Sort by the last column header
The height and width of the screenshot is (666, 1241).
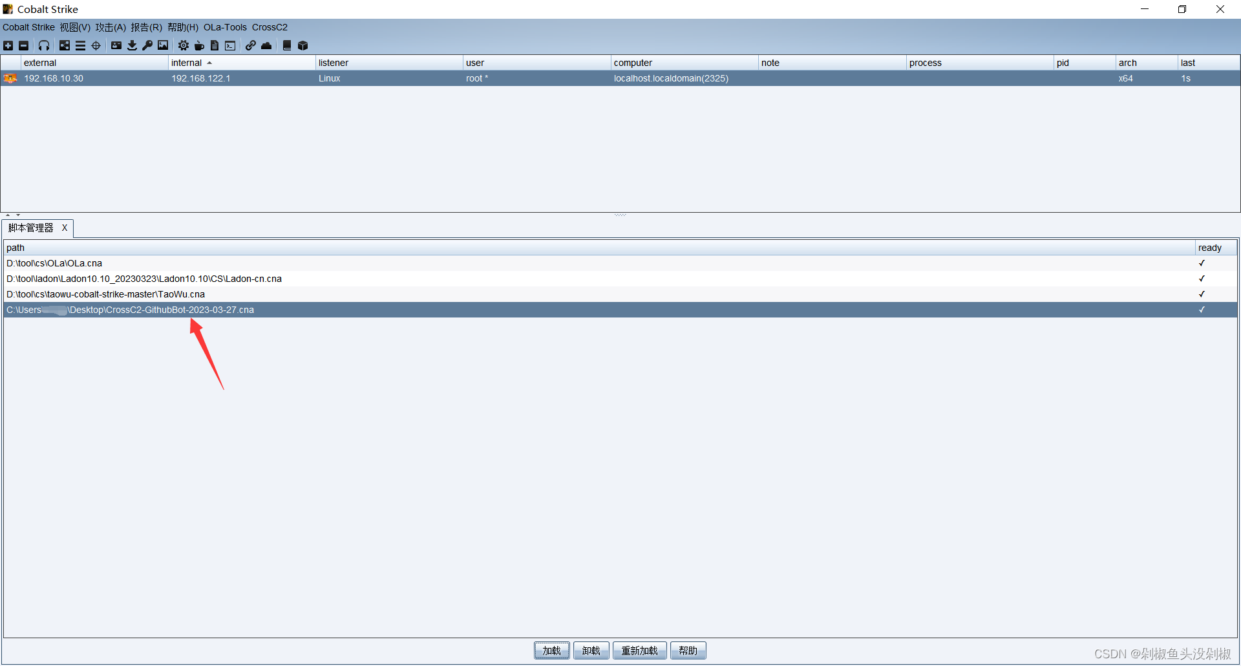(1209, 63)
